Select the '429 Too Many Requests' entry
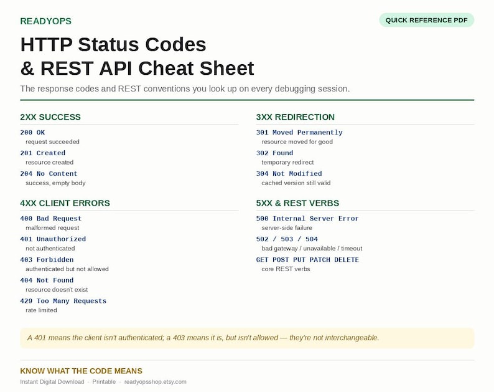The image size is (494, 392). (63, 301)
